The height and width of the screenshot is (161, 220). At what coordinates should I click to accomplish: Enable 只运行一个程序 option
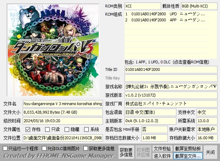click(5, 148)
